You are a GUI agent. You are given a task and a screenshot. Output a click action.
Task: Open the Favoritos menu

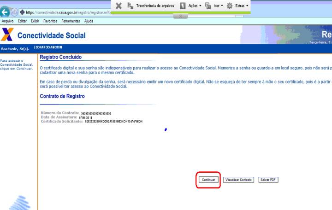(x=50, y=21)
